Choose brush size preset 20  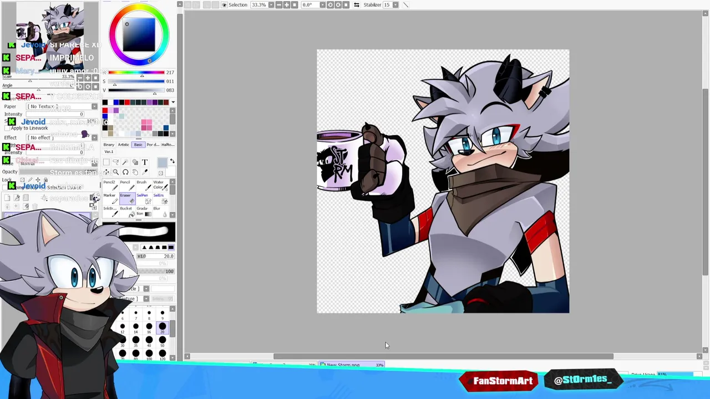point(163,328)
